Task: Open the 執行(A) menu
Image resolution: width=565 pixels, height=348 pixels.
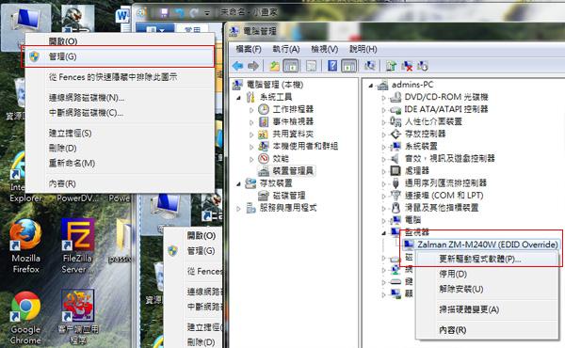Action: point(286,49)
